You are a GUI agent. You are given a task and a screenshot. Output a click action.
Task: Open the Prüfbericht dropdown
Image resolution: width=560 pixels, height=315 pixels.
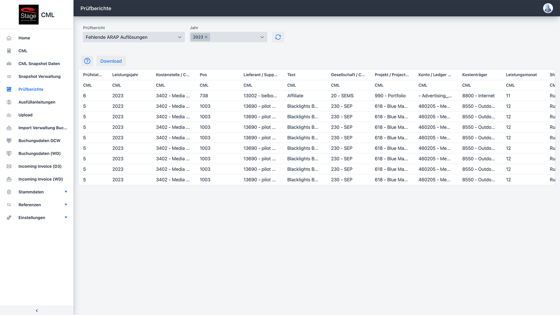pyautogui.click(x=134, y=37)
